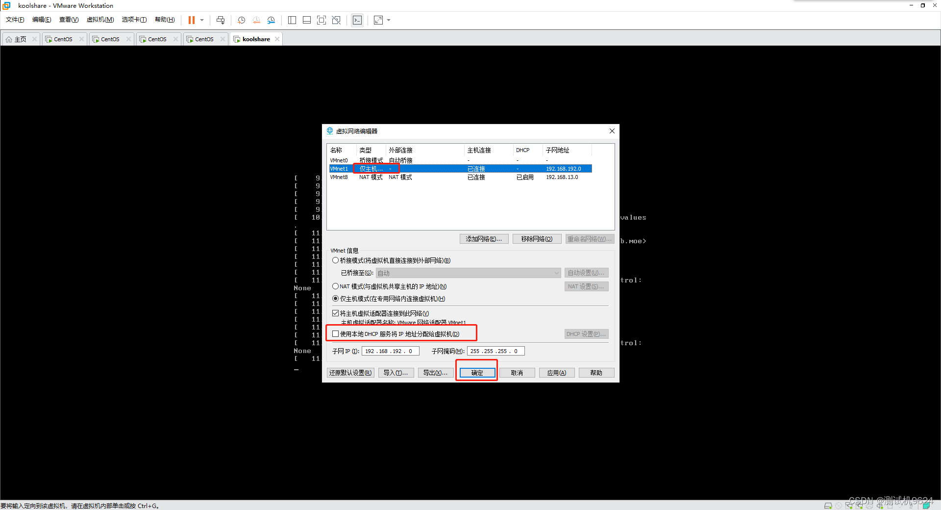Screen dimensions: 941x510
Task: Click 取消 to cancel the dialog
Action: click(x=517, y=373)
